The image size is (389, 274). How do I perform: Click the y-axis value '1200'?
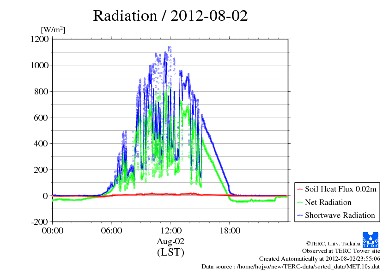(39, 39)
